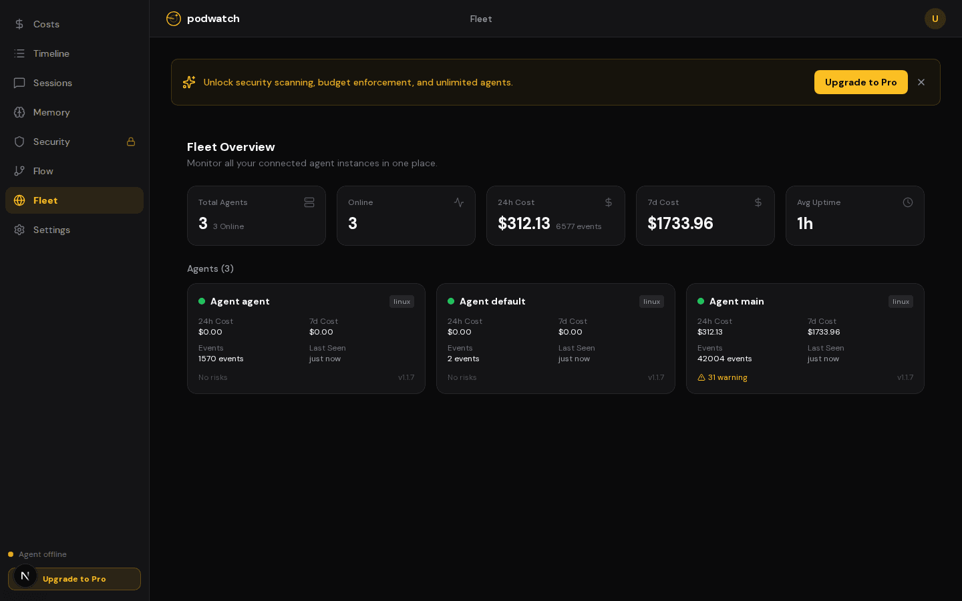This screenshot has height=601, width=962.
Task: Switch to the Fleet tab
Action: click(x=481, y=19)
